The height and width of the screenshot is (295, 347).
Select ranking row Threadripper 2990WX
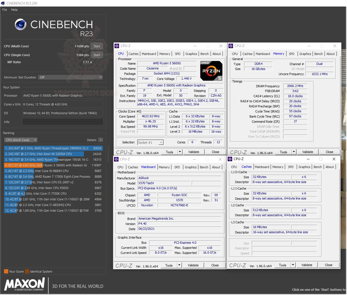tap(53, 148)
